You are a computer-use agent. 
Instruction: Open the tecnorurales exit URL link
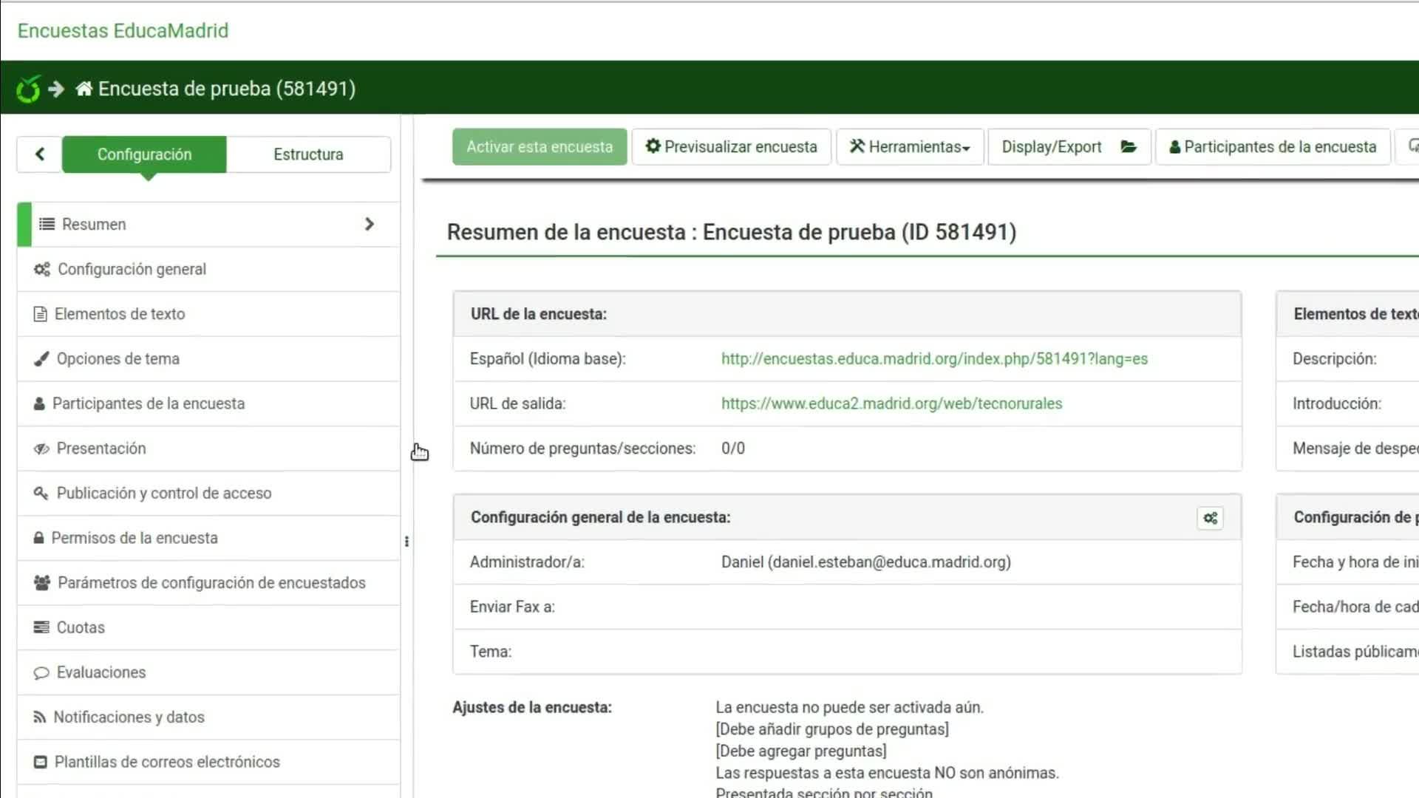click(x=891, y=403)
